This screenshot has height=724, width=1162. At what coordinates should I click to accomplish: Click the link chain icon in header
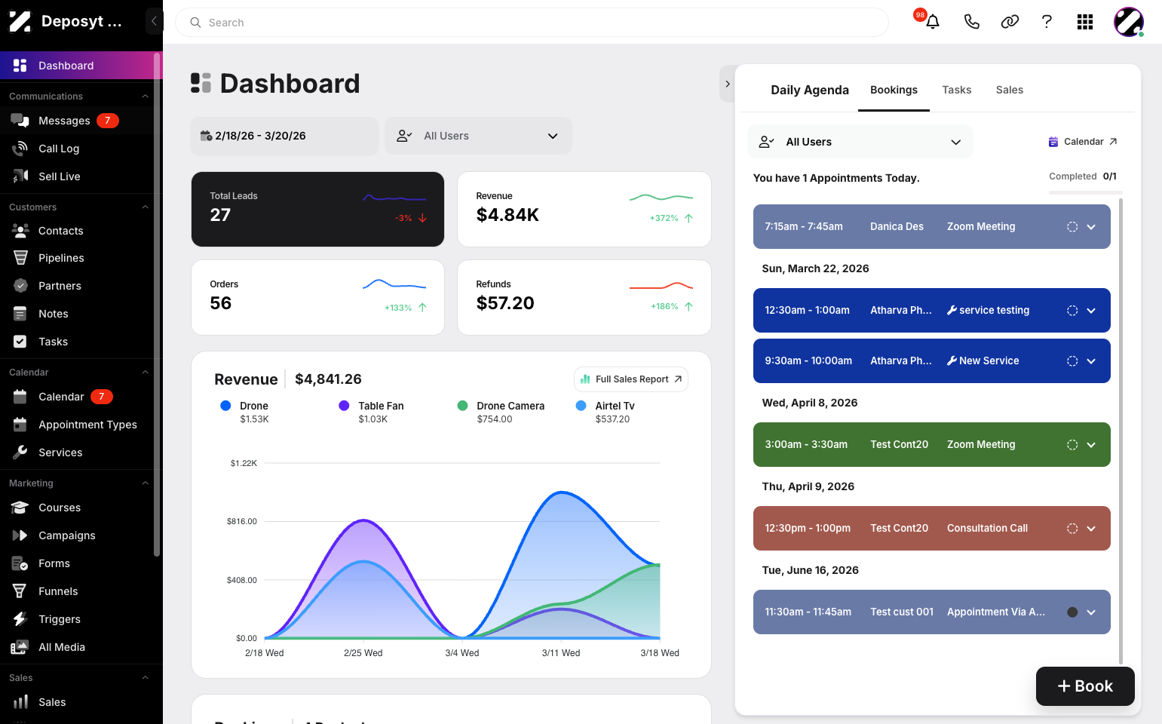pyautogui.click(x=1010, y=22)
